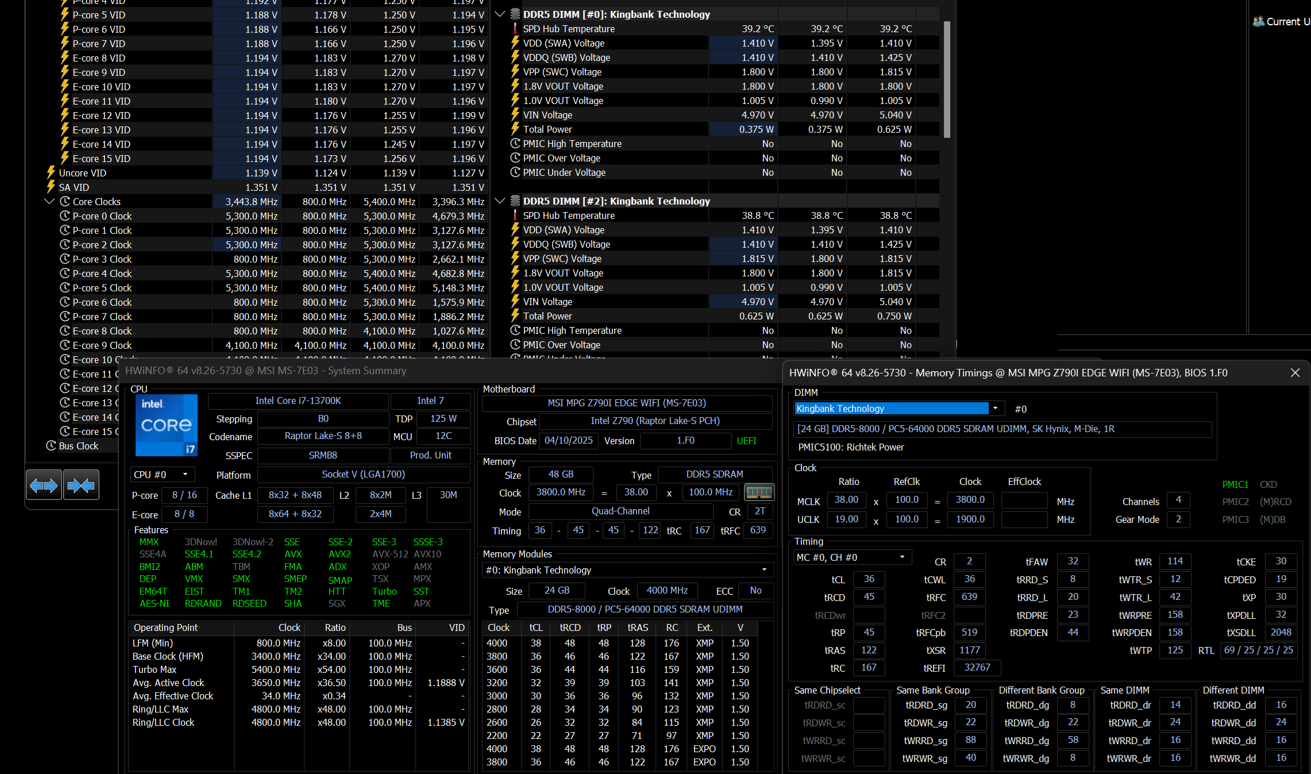This screenshot has width=1311, height=774.
Task: Click lightning icon of Uncore VID row
Action: [51, 172]
